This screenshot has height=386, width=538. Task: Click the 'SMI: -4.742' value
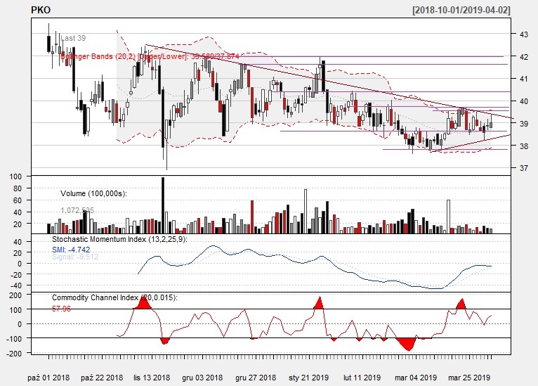point(71,250)
